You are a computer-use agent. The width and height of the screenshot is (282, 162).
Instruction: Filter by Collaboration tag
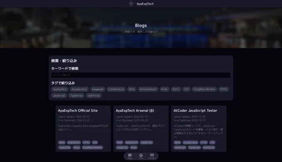click(x=116, y=89)
